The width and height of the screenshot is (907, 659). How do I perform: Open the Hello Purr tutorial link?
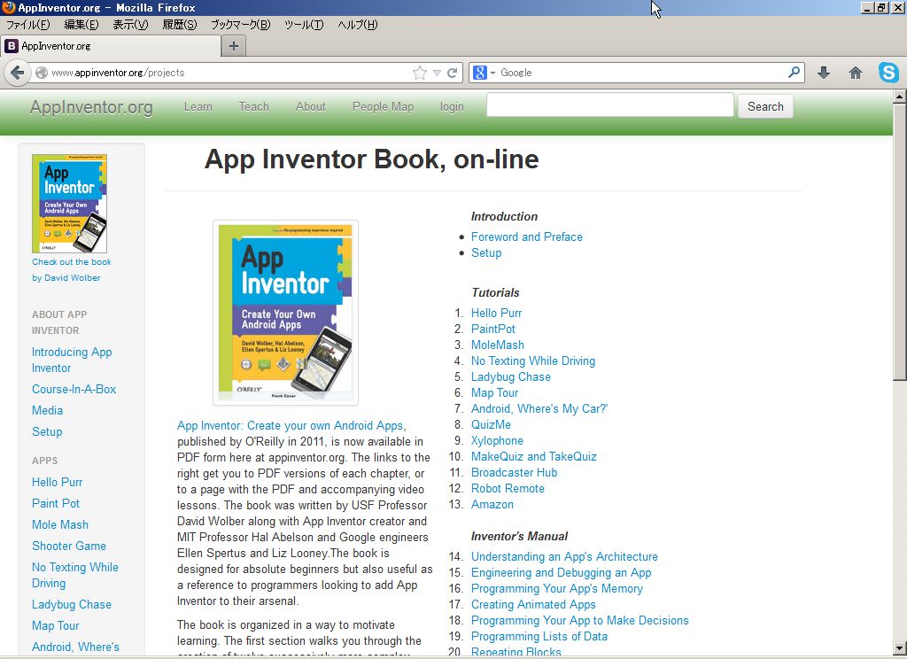(496, 313)
